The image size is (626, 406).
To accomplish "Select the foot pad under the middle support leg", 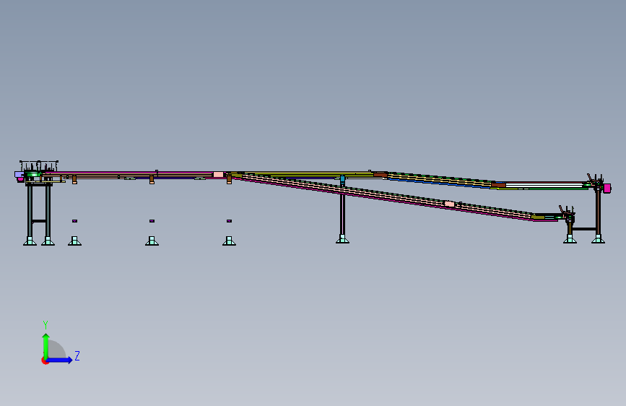I will pos(342,239).
